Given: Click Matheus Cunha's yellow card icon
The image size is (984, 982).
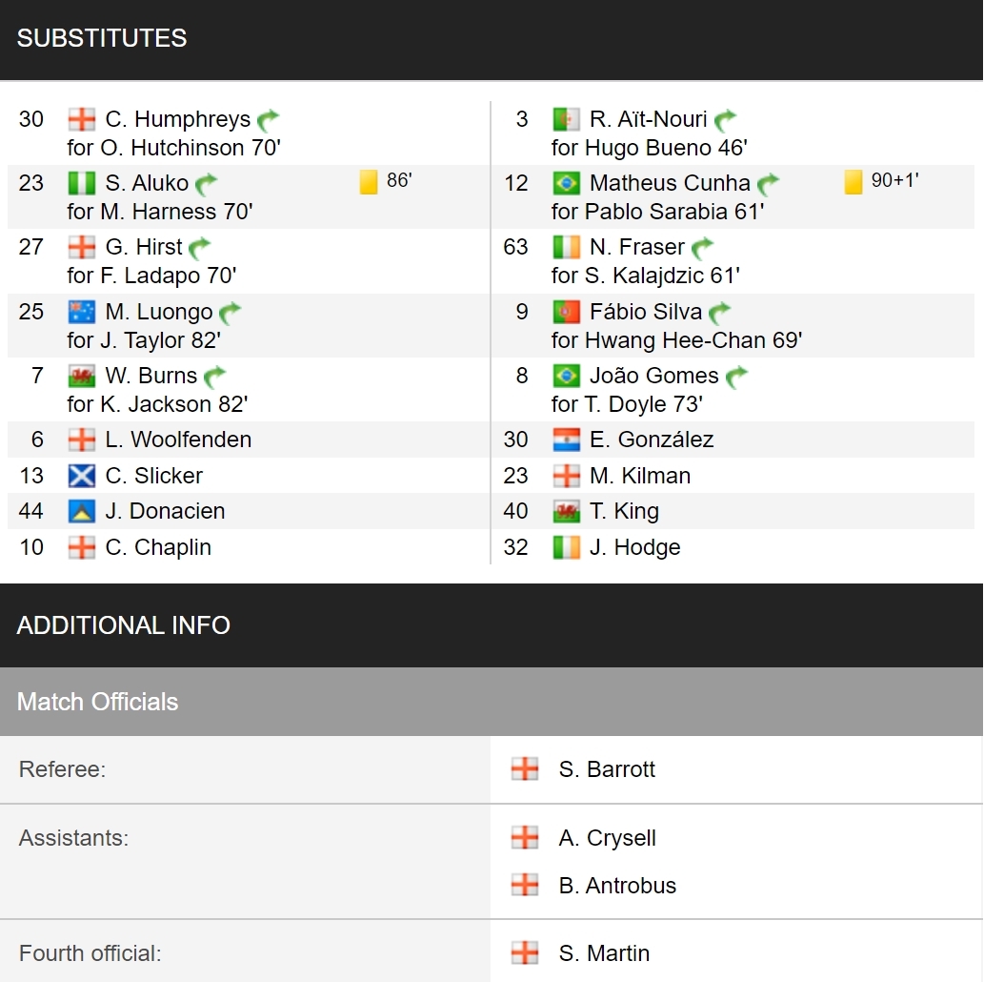Looking at the screenshot, I should point(853,182).
